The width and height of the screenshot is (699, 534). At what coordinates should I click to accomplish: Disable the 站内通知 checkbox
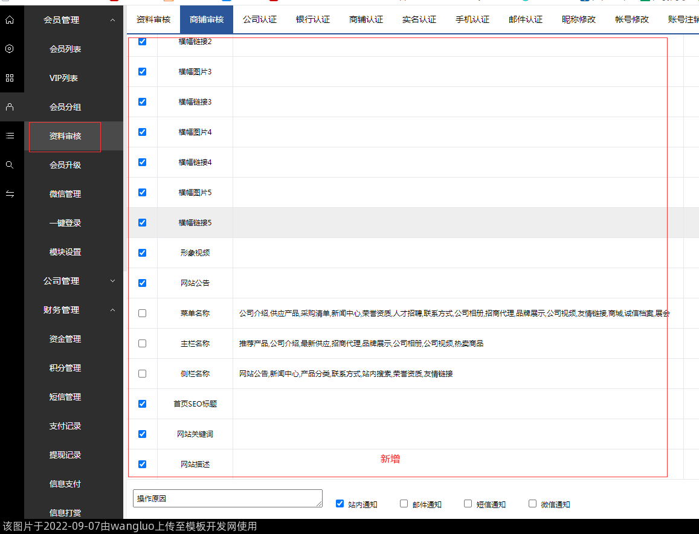[x=340, y=503]
